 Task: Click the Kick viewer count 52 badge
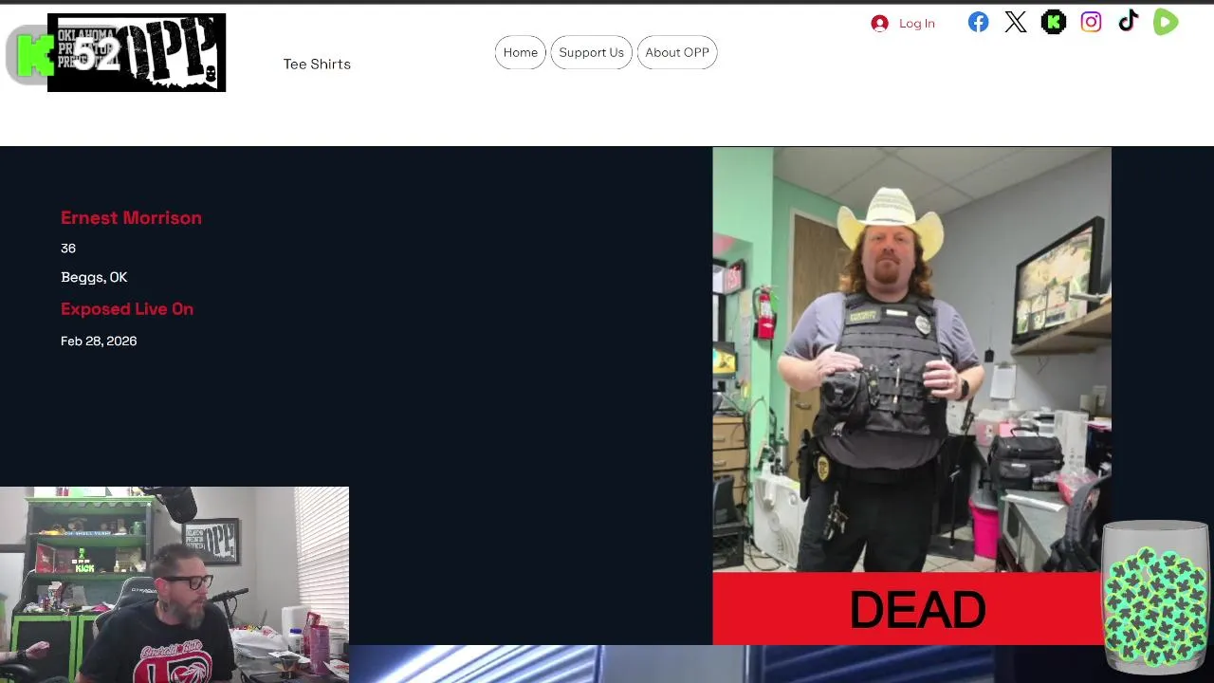coord(64,55)
